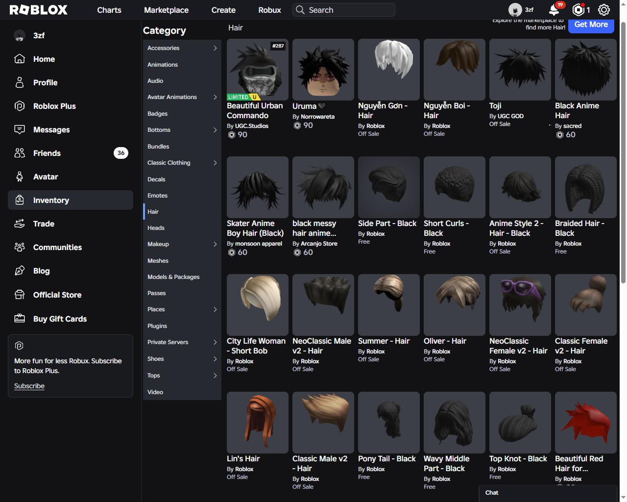The height and width of the screenshot is (502, 627).
Task: Open Norrowareta creator link
Action: point(317,117)
